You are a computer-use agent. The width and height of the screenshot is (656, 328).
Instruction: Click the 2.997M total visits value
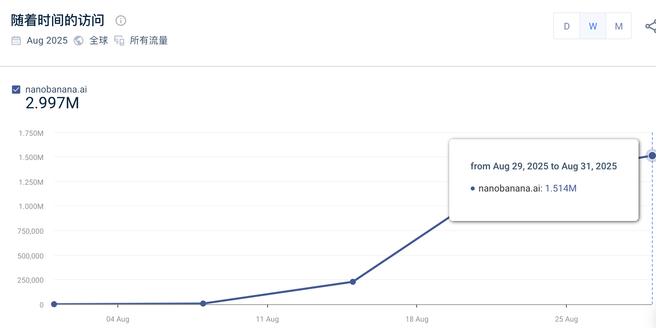(52, 103)
